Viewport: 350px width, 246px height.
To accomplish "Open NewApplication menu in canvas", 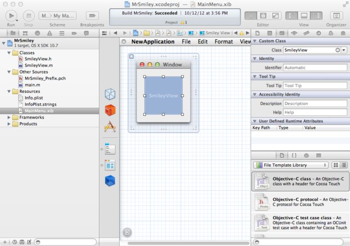I will [x=153, y=42].
